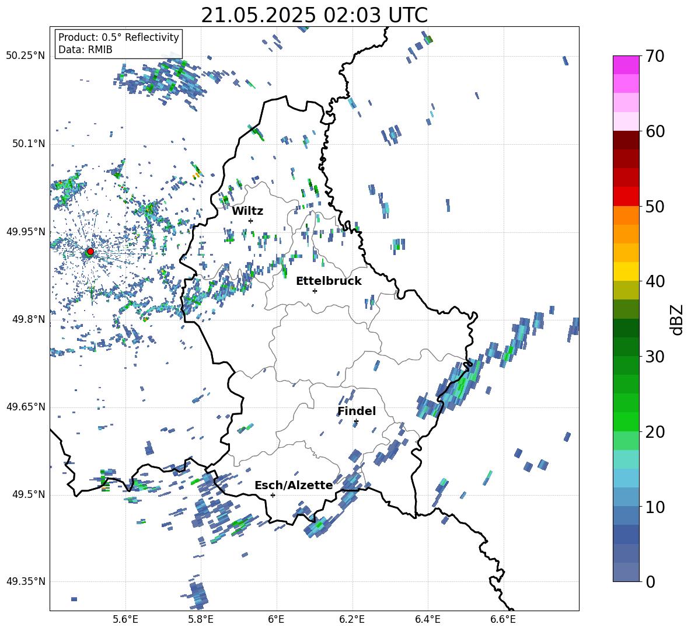Click the 5.8°E longitude label
Viewport: 691px width, 631px height.
click(x=201, y=619)
